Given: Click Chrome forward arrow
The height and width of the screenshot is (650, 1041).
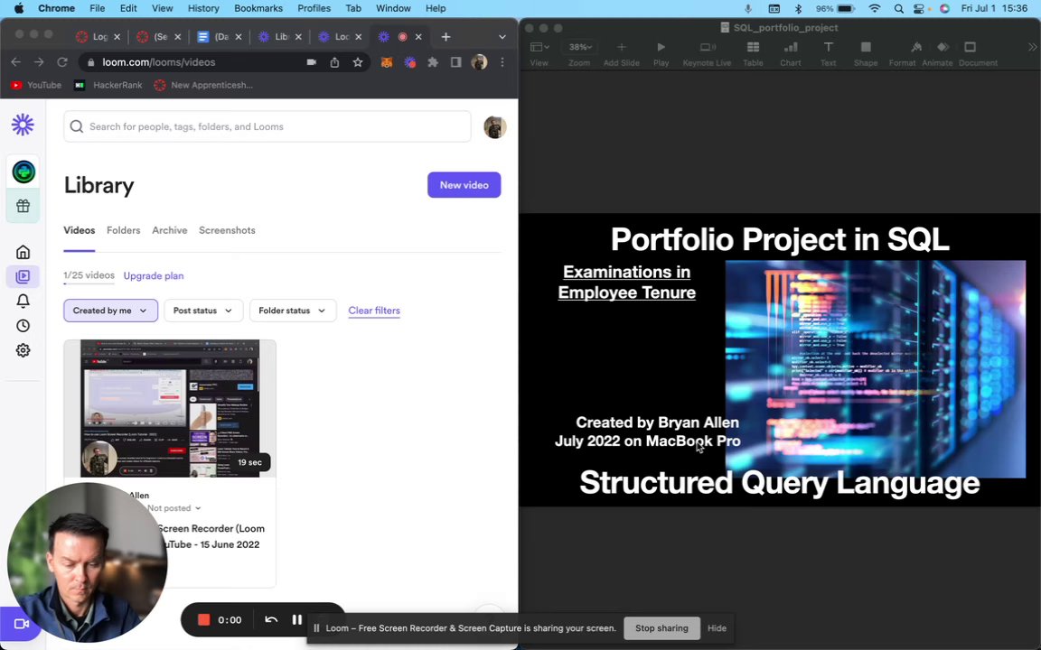Looking at the screenshot, I should point(39,61).
